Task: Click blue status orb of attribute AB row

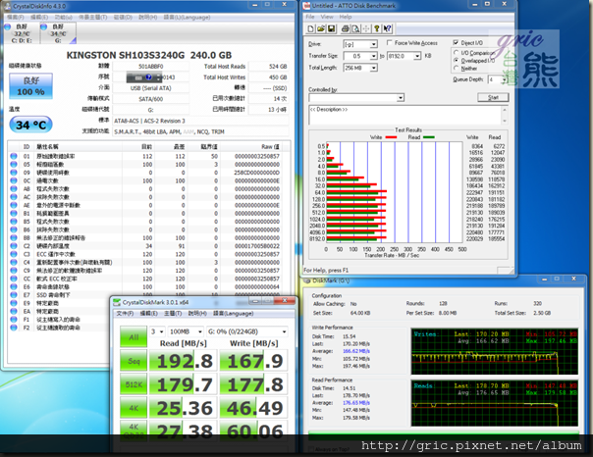Action: (14, 189)
